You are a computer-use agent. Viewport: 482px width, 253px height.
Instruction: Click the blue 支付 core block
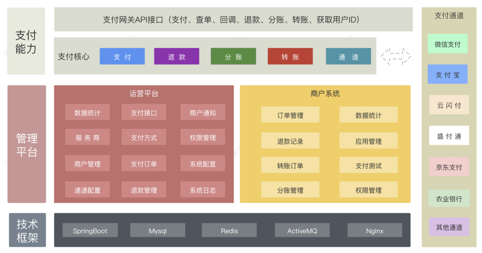[x=122, y=57]
